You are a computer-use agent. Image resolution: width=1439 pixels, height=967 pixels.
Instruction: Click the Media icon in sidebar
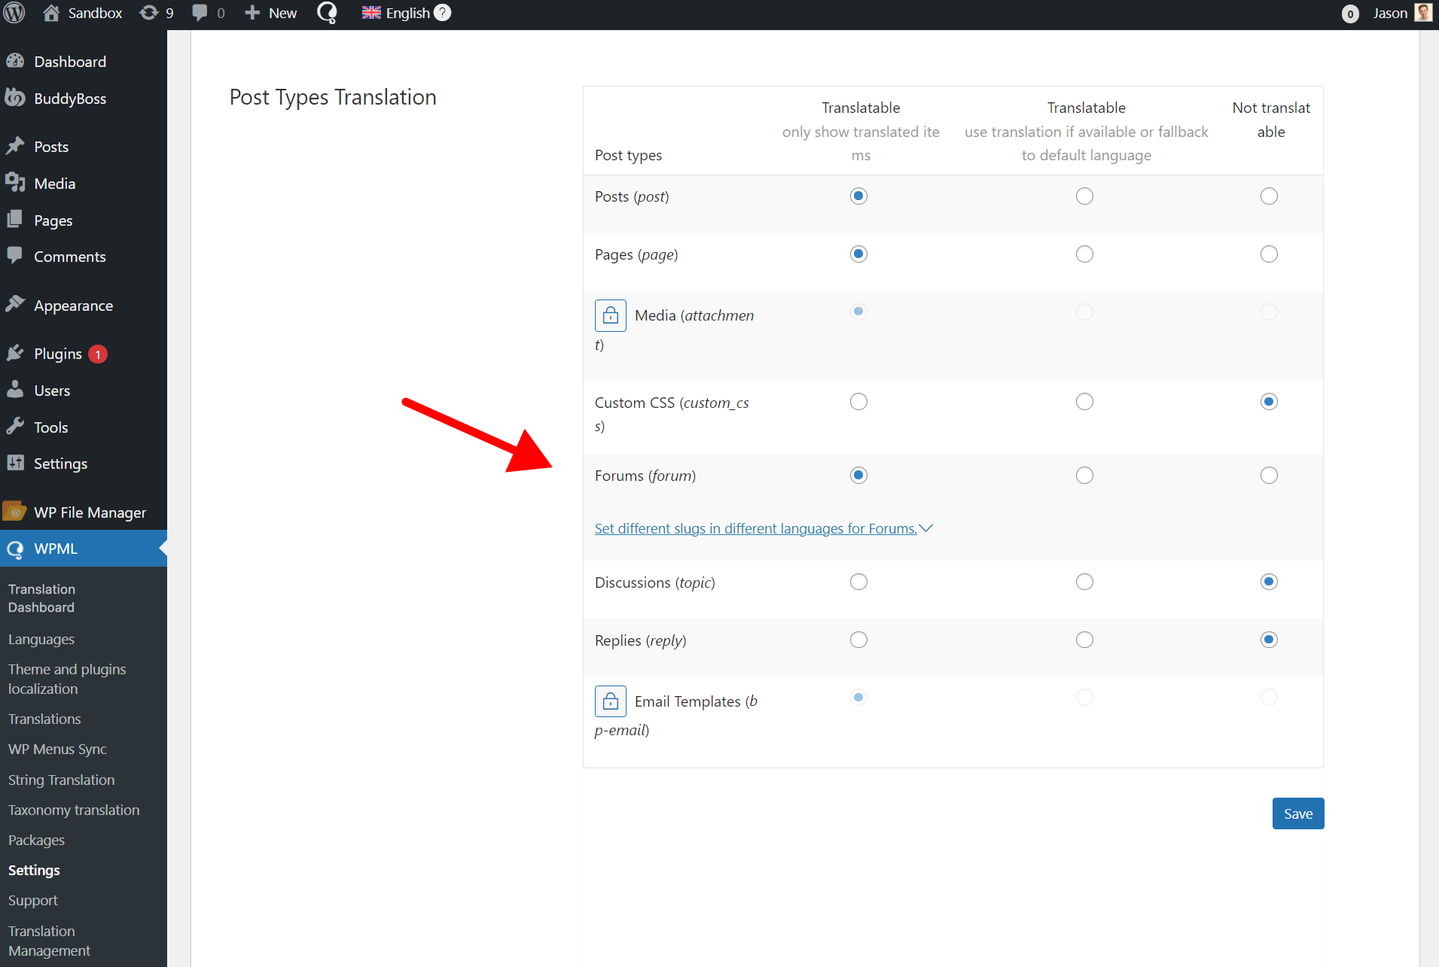coord(15,183)
